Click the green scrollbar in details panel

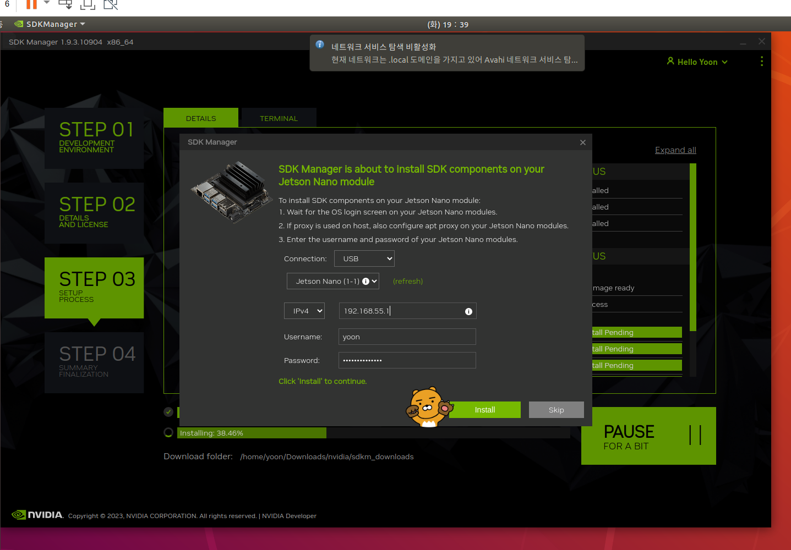coord(693,248)
